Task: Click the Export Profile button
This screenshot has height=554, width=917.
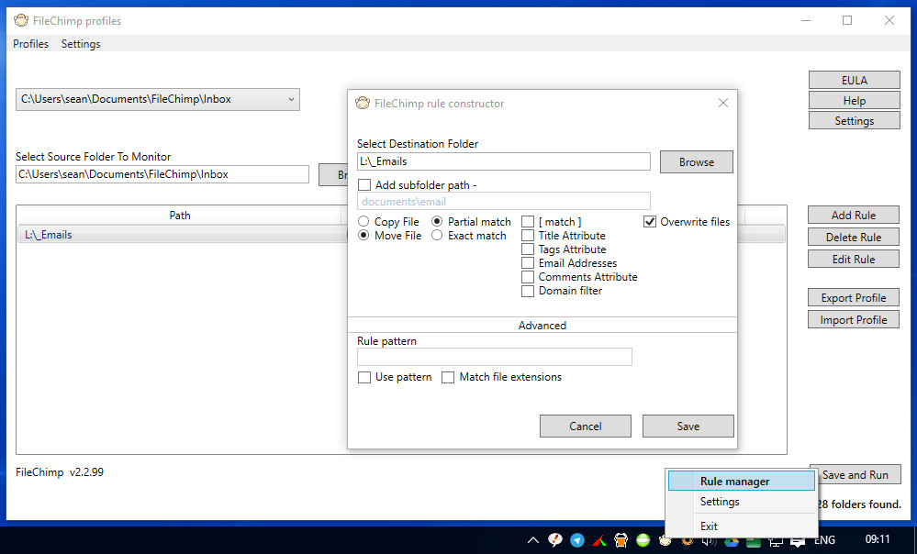Action: coord(854,297)
